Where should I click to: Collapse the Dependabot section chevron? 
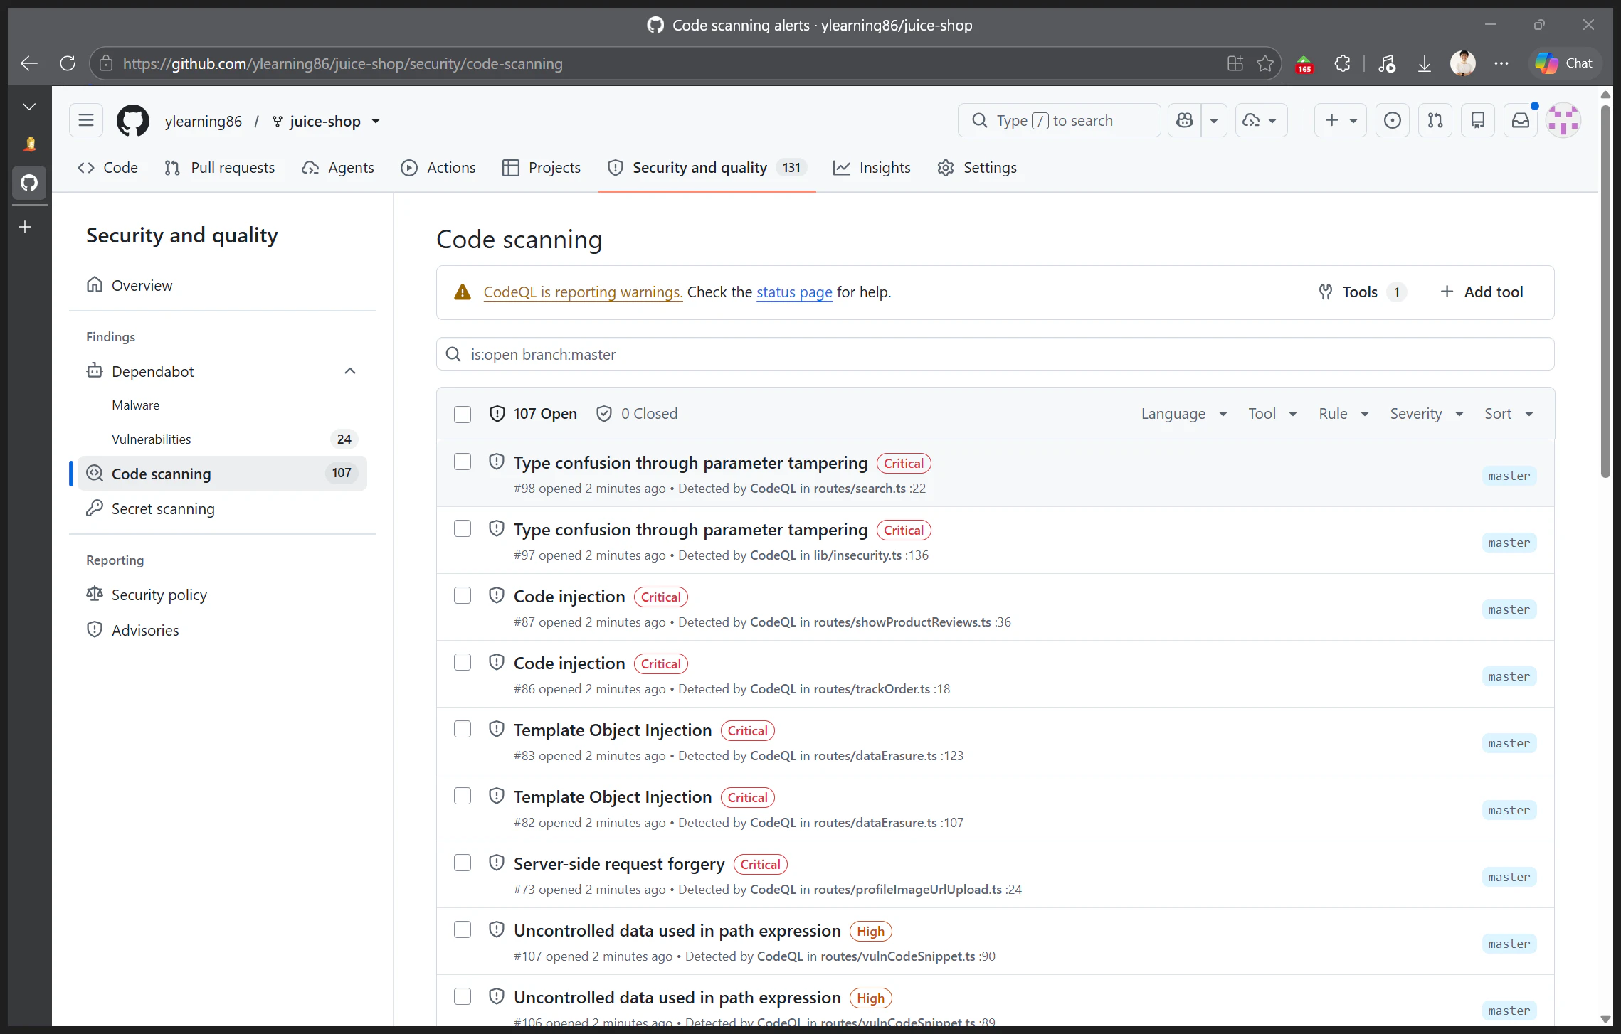tap(350, 371)
